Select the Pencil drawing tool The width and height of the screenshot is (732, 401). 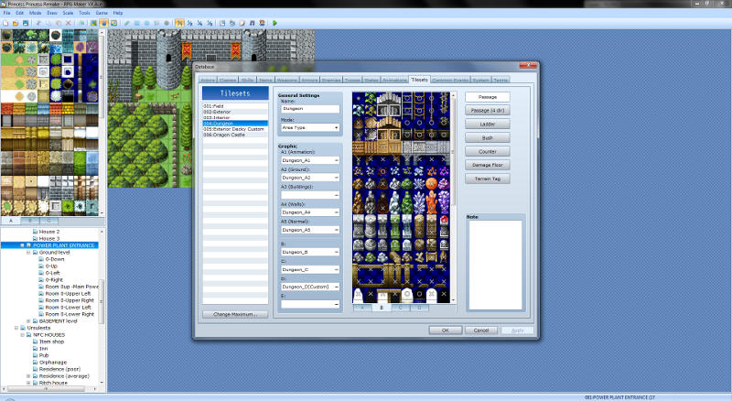tap(127, 23)
